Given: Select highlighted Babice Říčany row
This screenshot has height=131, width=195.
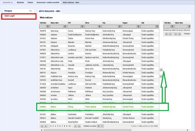Looking at the screenshot, I should [99, 107].
